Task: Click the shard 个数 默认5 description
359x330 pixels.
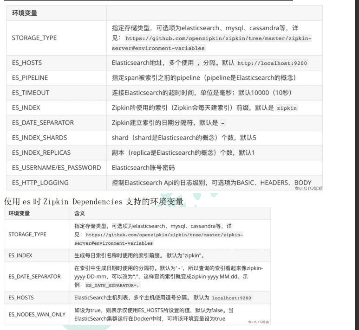Action: (184, 138)
